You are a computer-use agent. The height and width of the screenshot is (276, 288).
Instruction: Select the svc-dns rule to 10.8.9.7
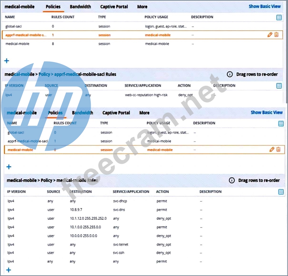(x=145, y=210)
